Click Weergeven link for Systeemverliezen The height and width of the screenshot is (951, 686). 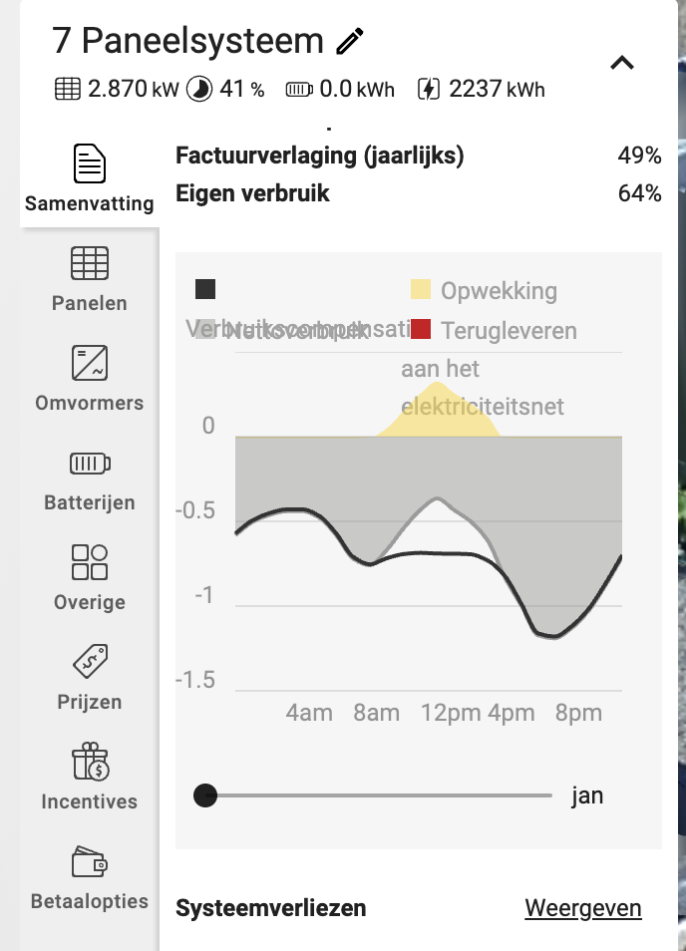pyautogui.click(x=583, y=908)
